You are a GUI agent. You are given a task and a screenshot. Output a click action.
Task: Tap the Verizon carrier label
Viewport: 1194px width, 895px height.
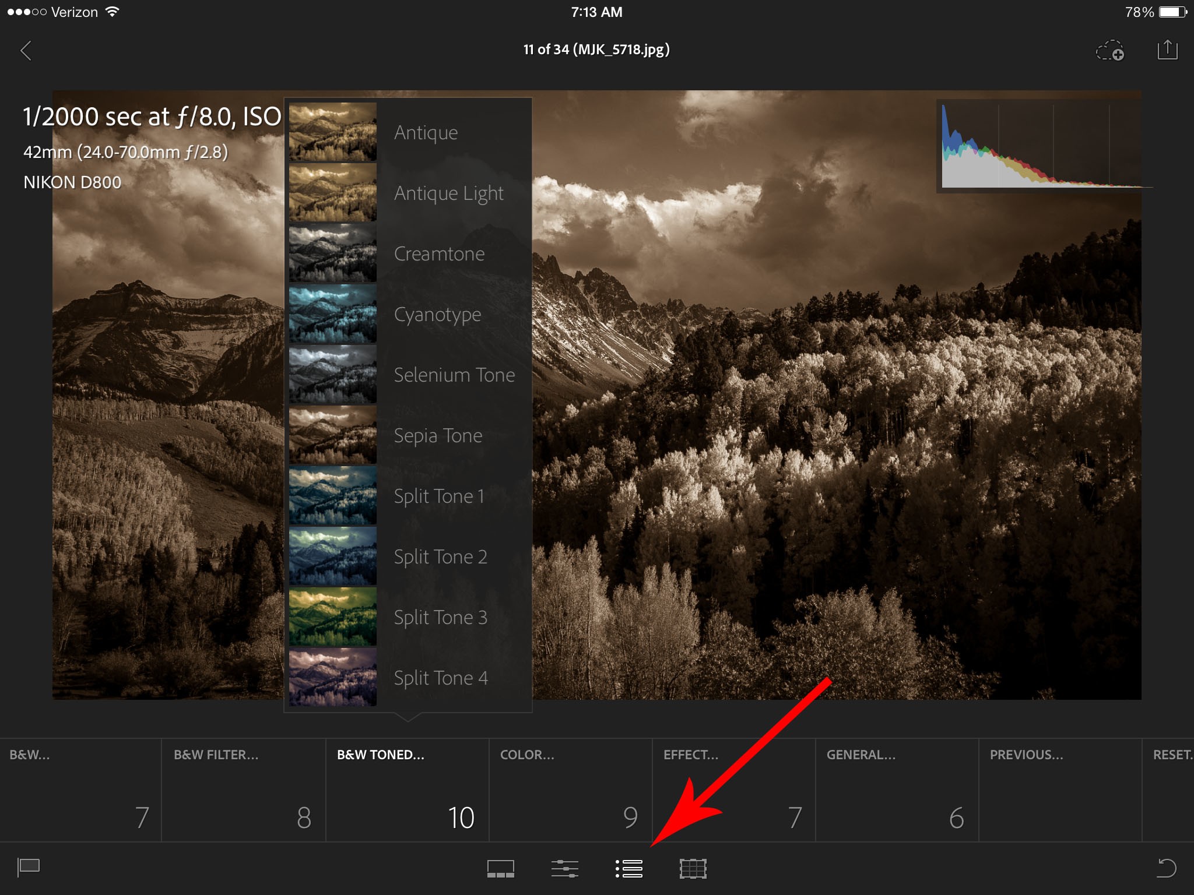[75, 12]
